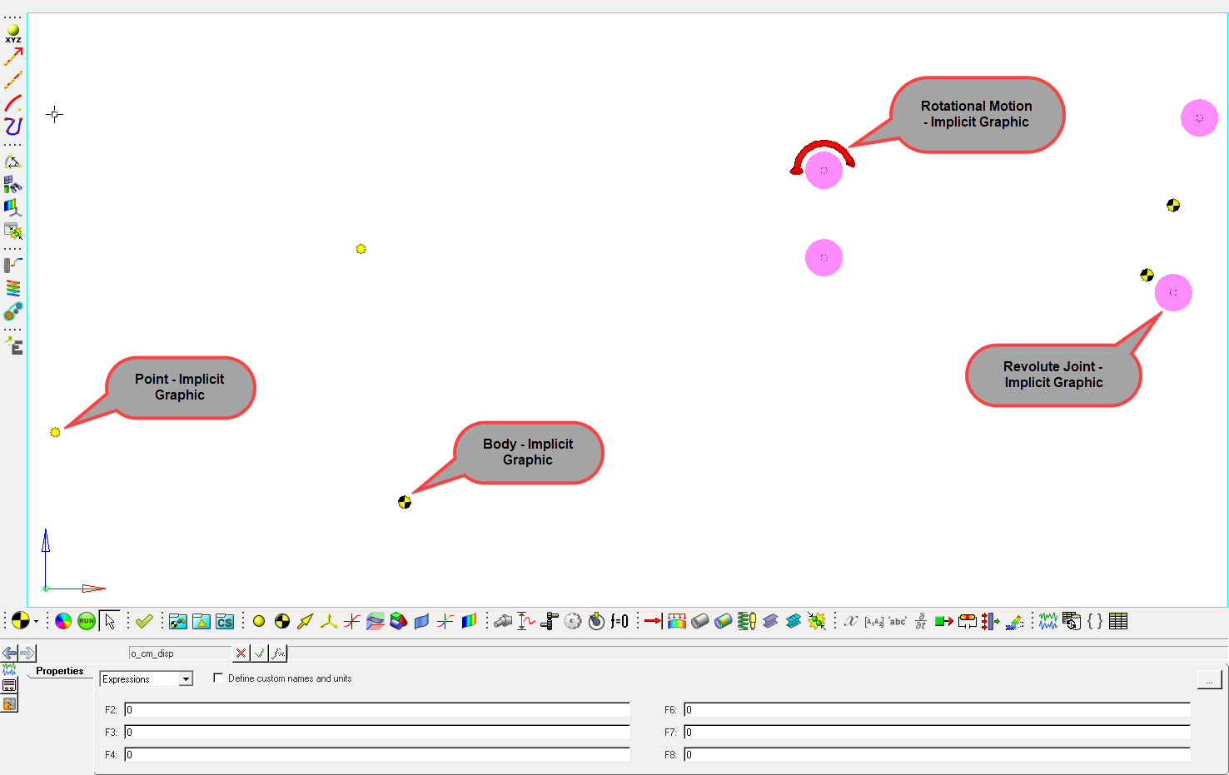
Task: Select the Bodies tool in toolbar
Action: [x=282, y=621]
